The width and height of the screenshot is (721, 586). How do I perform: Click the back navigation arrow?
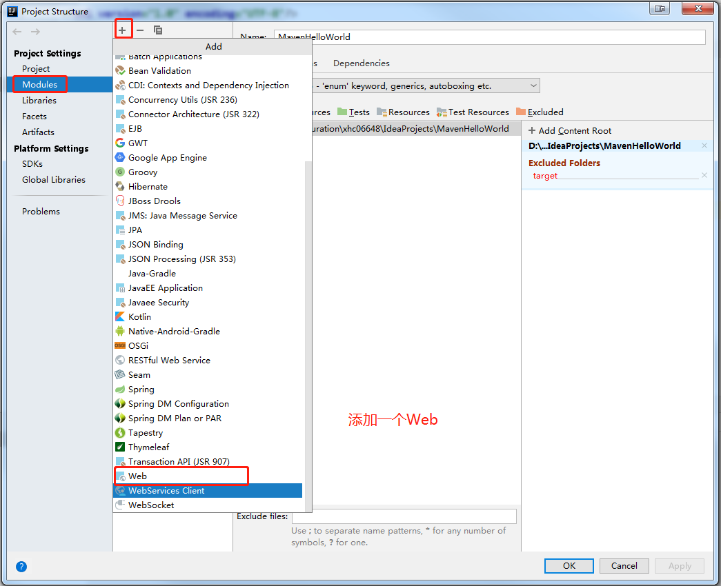pos(17,32)
